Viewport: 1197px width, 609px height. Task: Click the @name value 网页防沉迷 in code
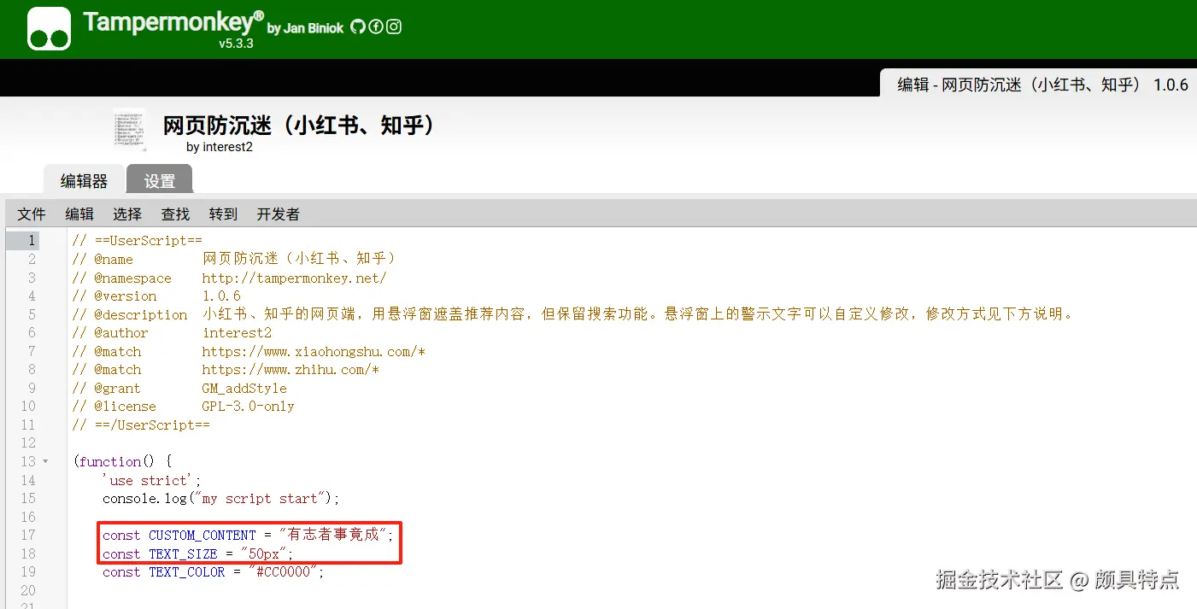pyautogui.click(x=299, y=259)
